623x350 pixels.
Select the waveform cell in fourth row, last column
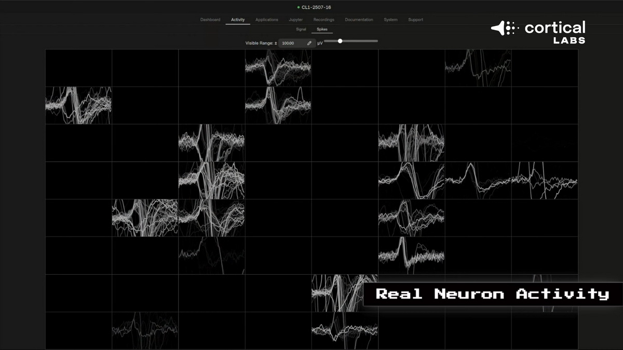[x=545, y=180]
